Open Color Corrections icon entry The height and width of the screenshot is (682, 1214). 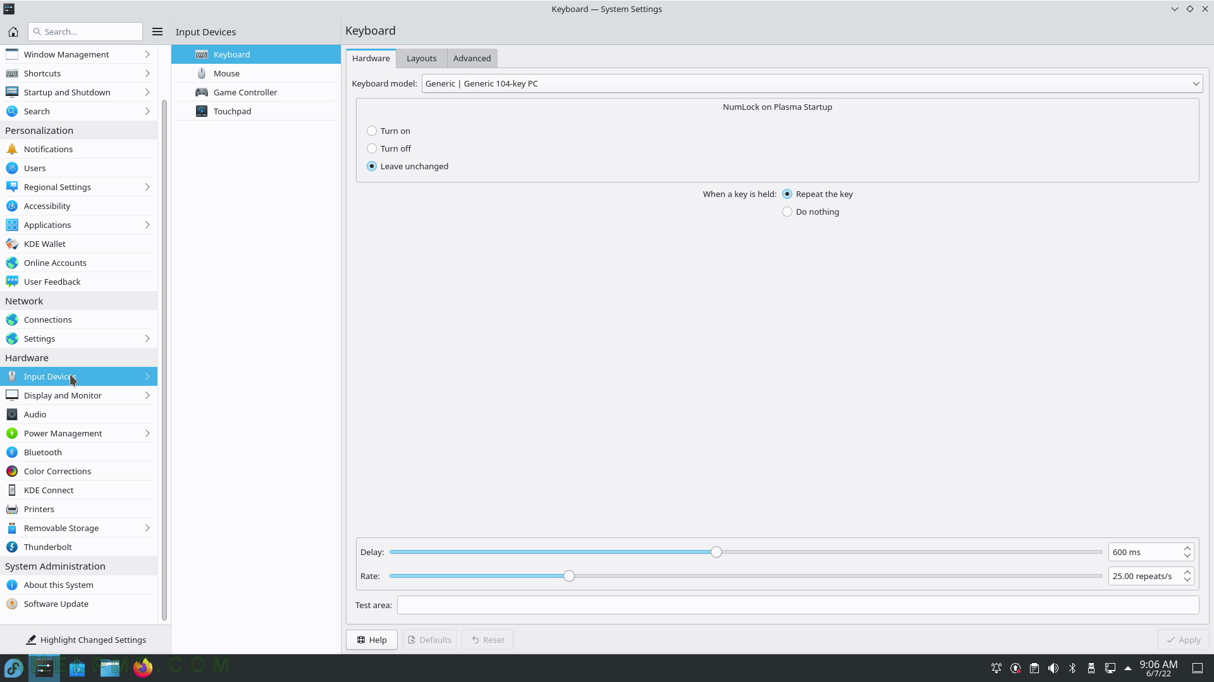(x=12, y=471)
